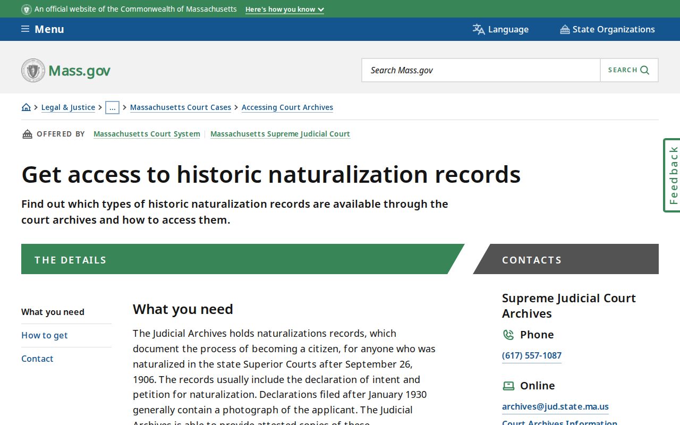Call phone number (617) 557-1087
This screenshot has height=425, width=680.
click(x=532, y=355)
